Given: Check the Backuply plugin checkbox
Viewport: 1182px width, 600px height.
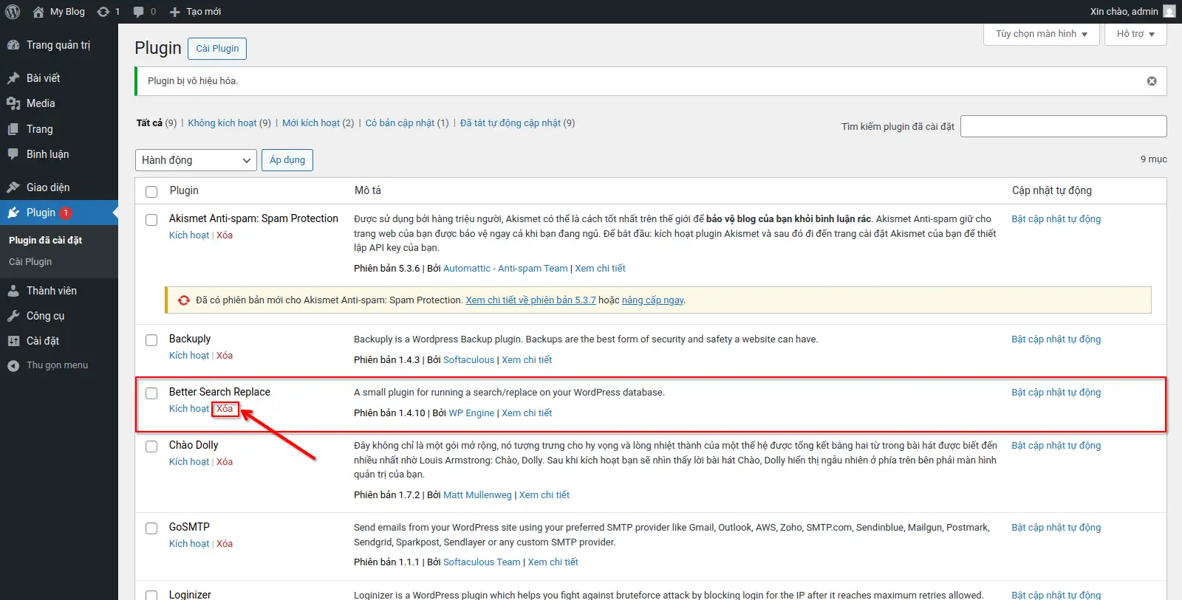Looking at the screenshot, I should (151, 340).
